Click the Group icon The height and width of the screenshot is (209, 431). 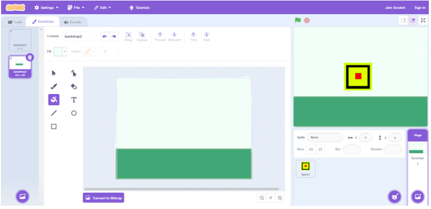[x=128, y=37]
